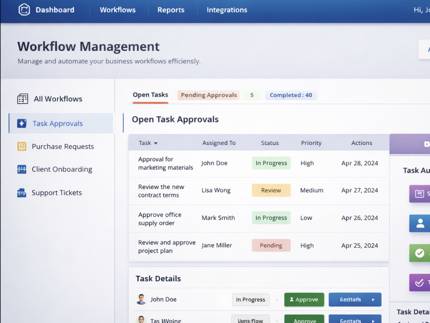Screen dimensions: 430x323
Task: Click the blue user icon button at right
Action: click(x=420, y=223)
